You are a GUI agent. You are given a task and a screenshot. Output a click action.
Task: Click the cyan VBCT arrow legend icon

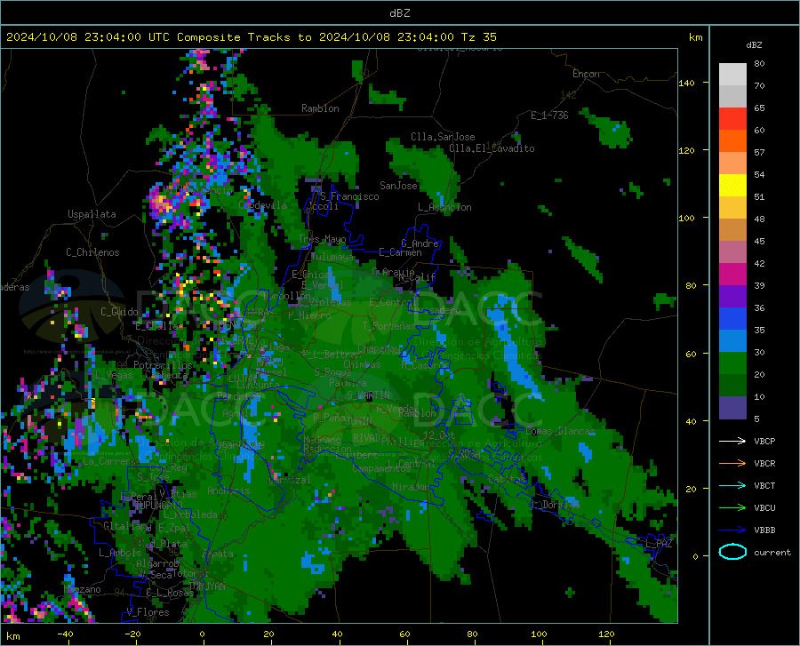click(732, 485)
